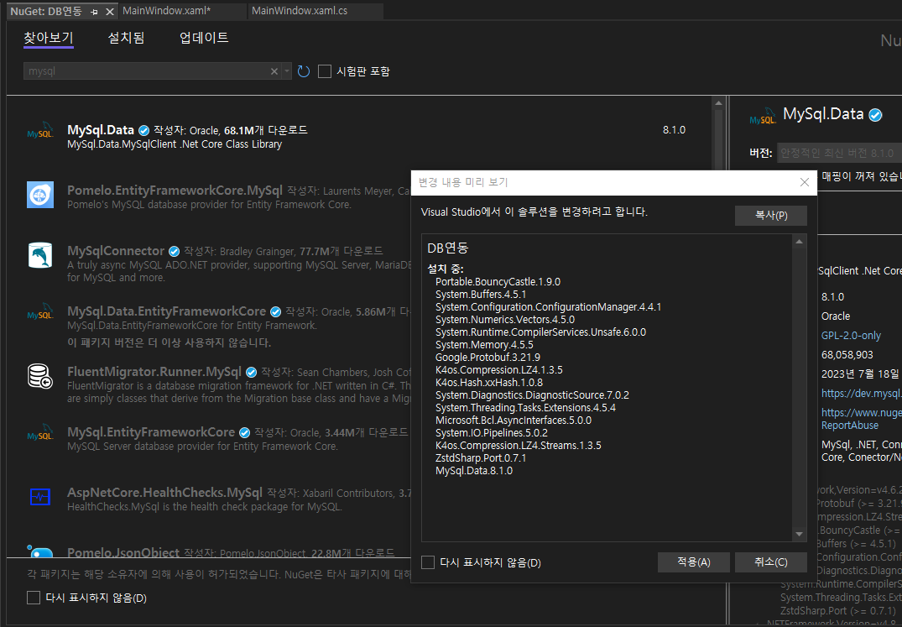Click verified badge next to MySql.EntityFrameworkCore
This screenshot has width=902, height=627.
244,432
